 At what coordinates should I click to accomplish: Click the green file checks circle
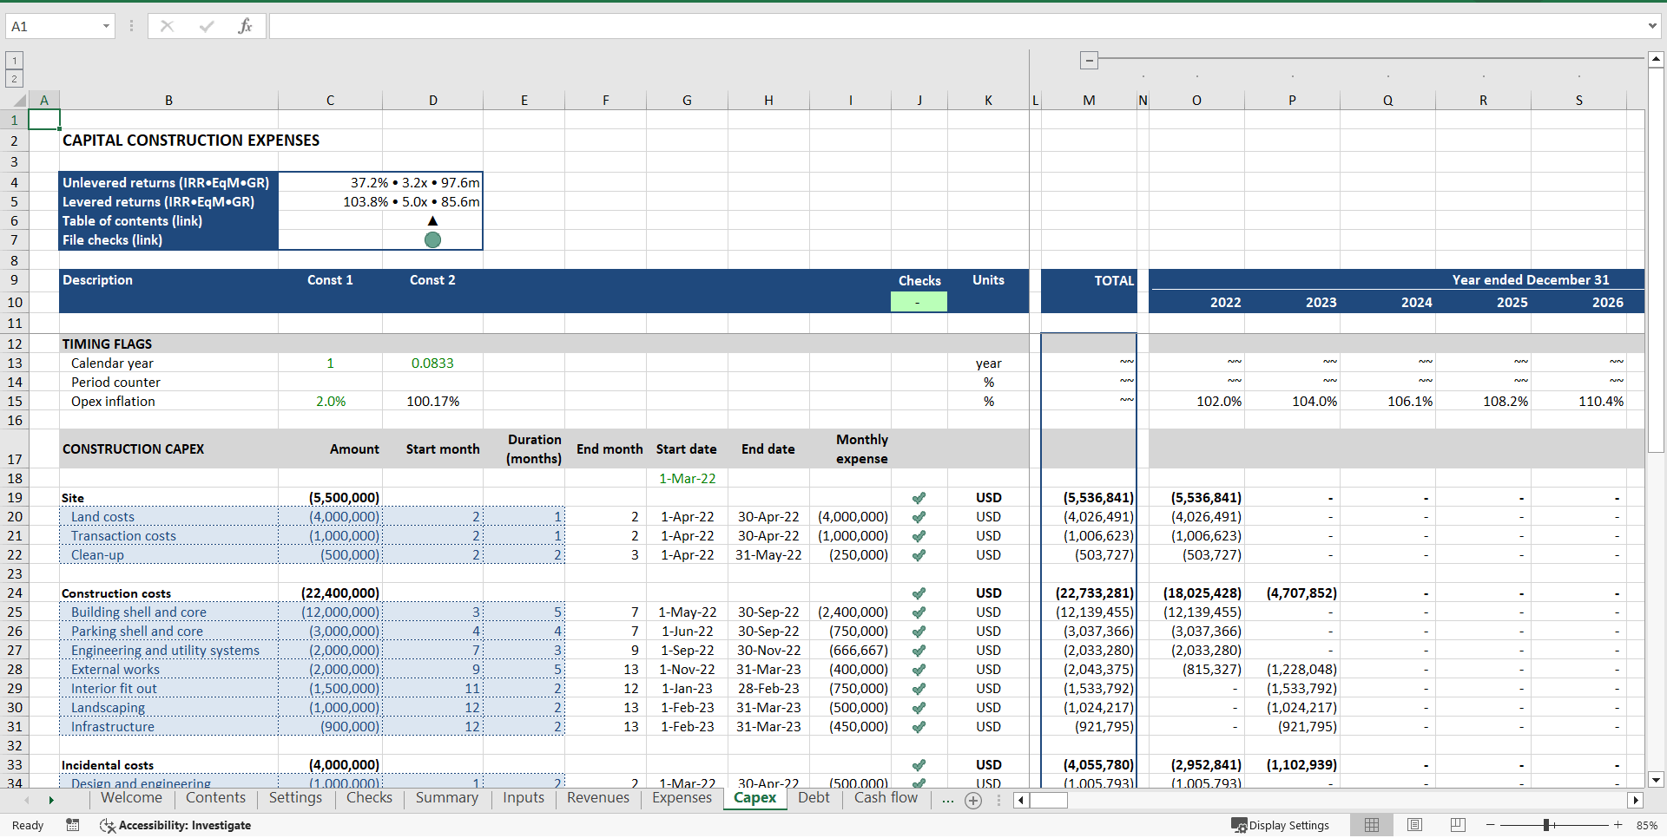pos(432,239)
